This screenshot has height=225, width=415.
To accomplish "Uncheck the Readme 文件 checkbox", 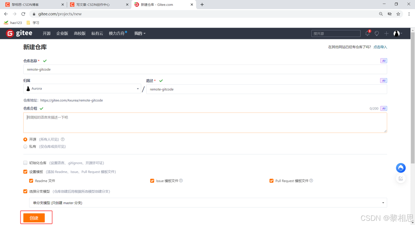I will (x=31, y=181).
